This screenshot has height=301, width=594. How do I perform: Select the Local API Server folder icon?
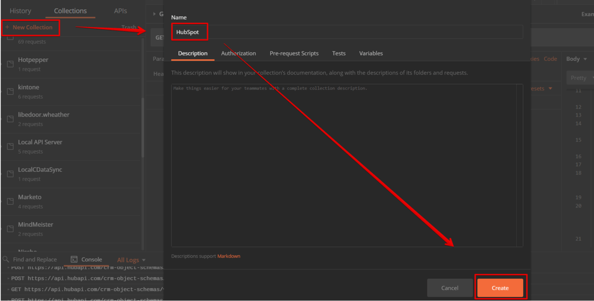pos(10,146)
